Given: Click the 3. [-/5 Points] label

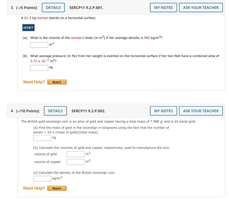Looking at the screenshot, I should point(24,8).
